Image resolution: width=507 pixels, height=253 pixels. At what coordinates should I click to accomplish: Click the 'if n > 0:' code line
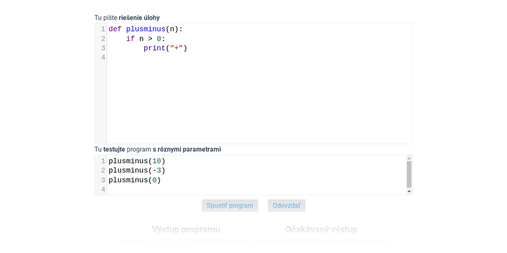click(146, 39)
